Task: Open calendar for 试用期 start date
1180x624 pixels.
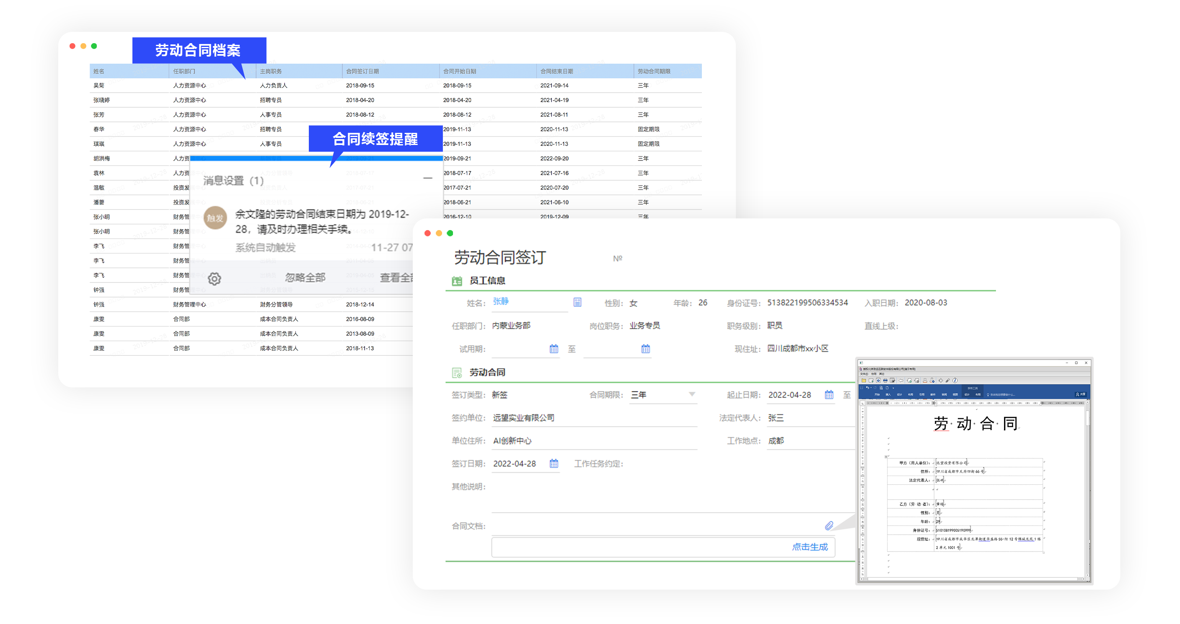Action: point(554,349)
